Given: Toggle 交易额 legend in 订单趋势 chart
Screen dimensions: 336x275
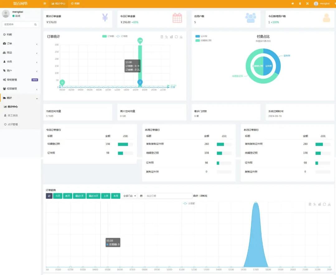Looking at the screenshot, I should click(189, 203).
